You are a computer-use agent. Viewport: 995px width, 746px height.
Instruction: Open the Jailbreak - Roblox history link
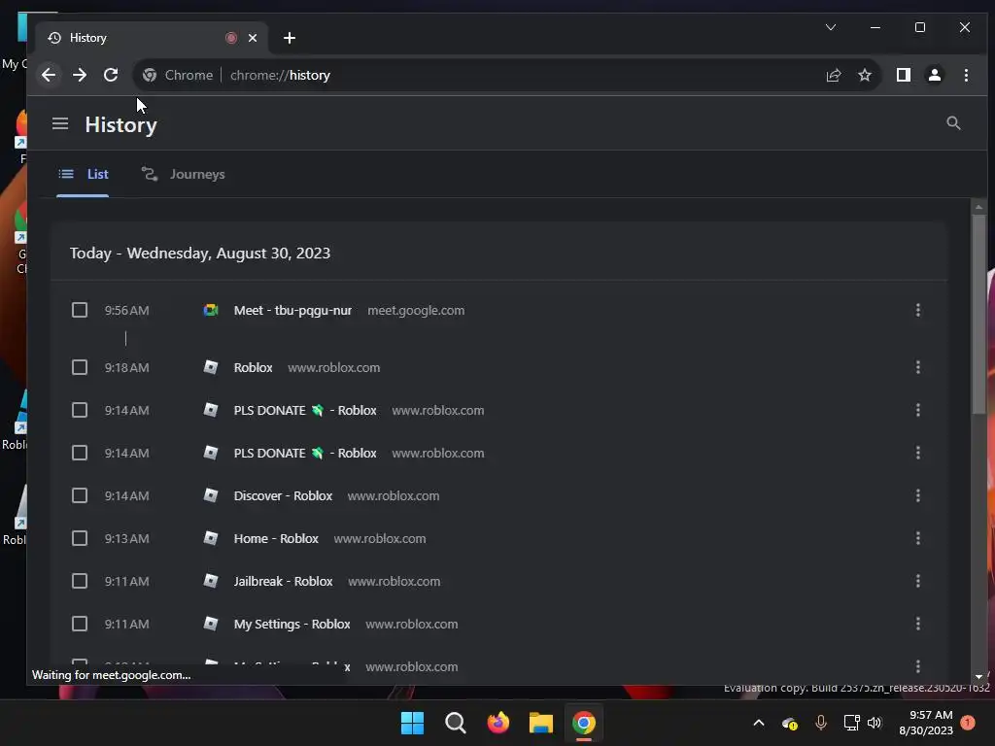(x=283, y=581)
